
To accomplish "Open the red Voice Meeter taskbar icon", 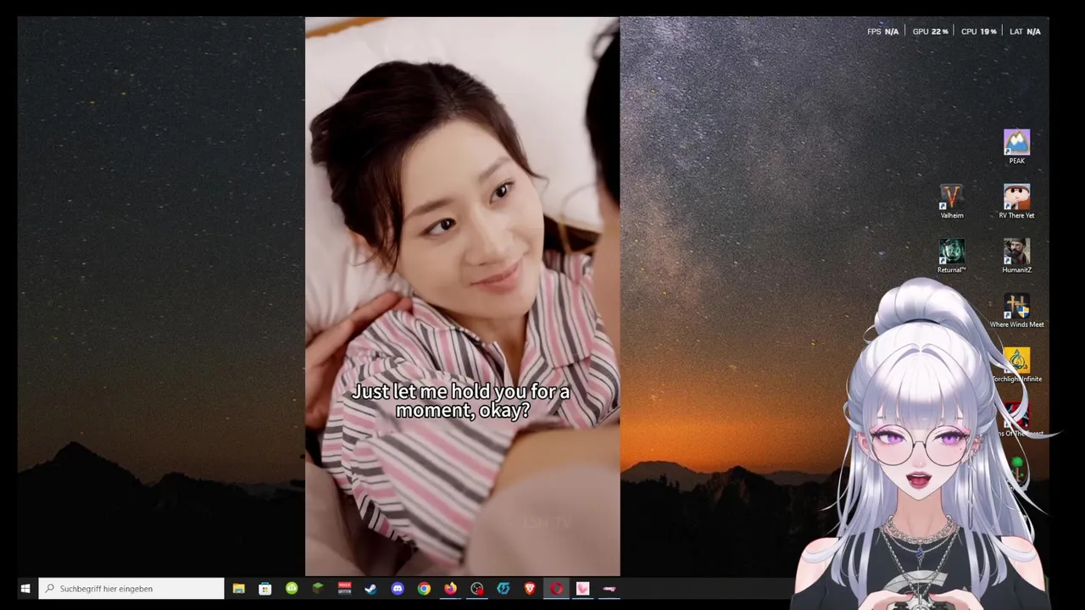I will coord(344,588).
